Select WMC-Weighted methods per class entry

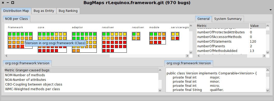tap(81, 89)
